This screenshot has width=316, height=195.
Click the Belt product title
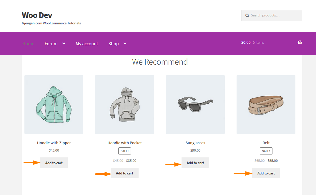266,143
